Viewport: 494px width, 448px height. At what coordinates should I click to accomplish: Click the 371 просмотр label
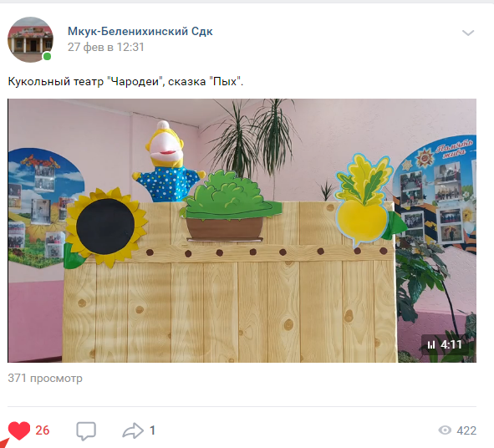(x=45, y=378)
